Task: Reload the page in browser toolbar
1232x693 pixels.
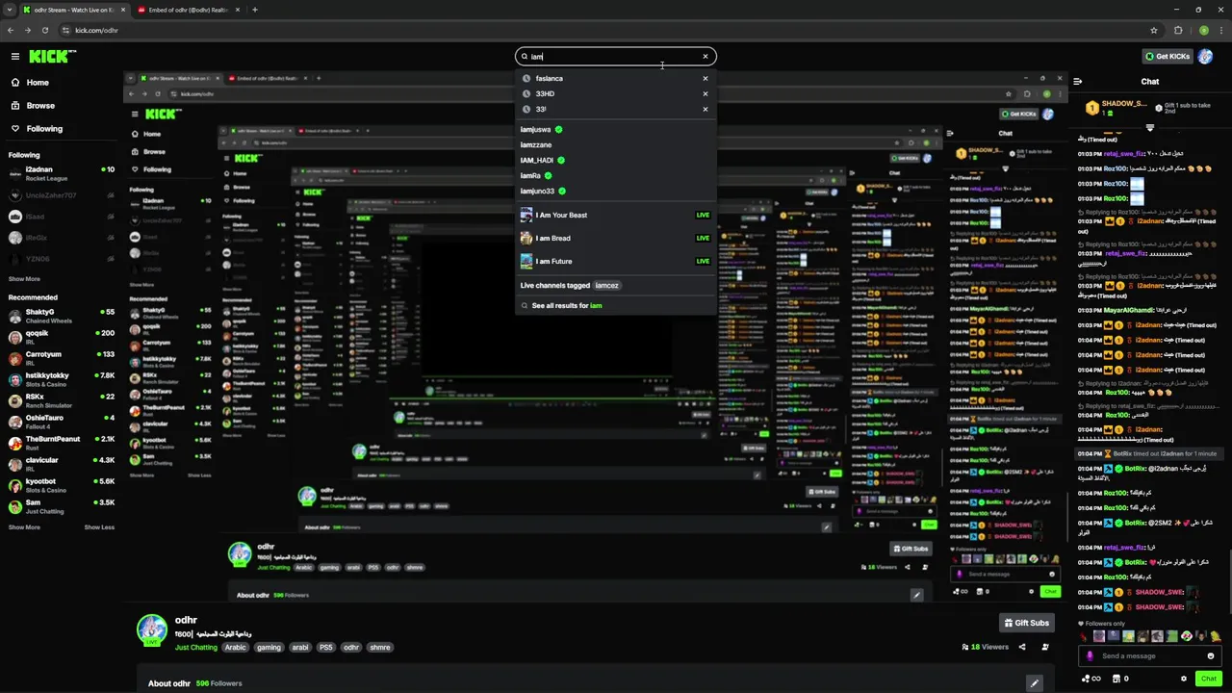Action: click(45, 30)
